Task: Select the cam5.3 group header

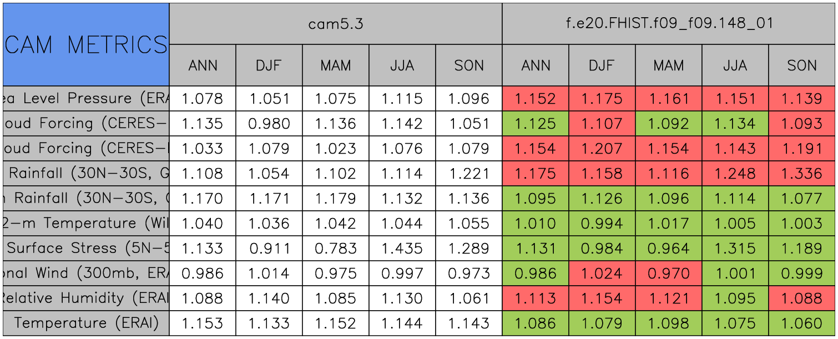Action: [x=335, y=23]
